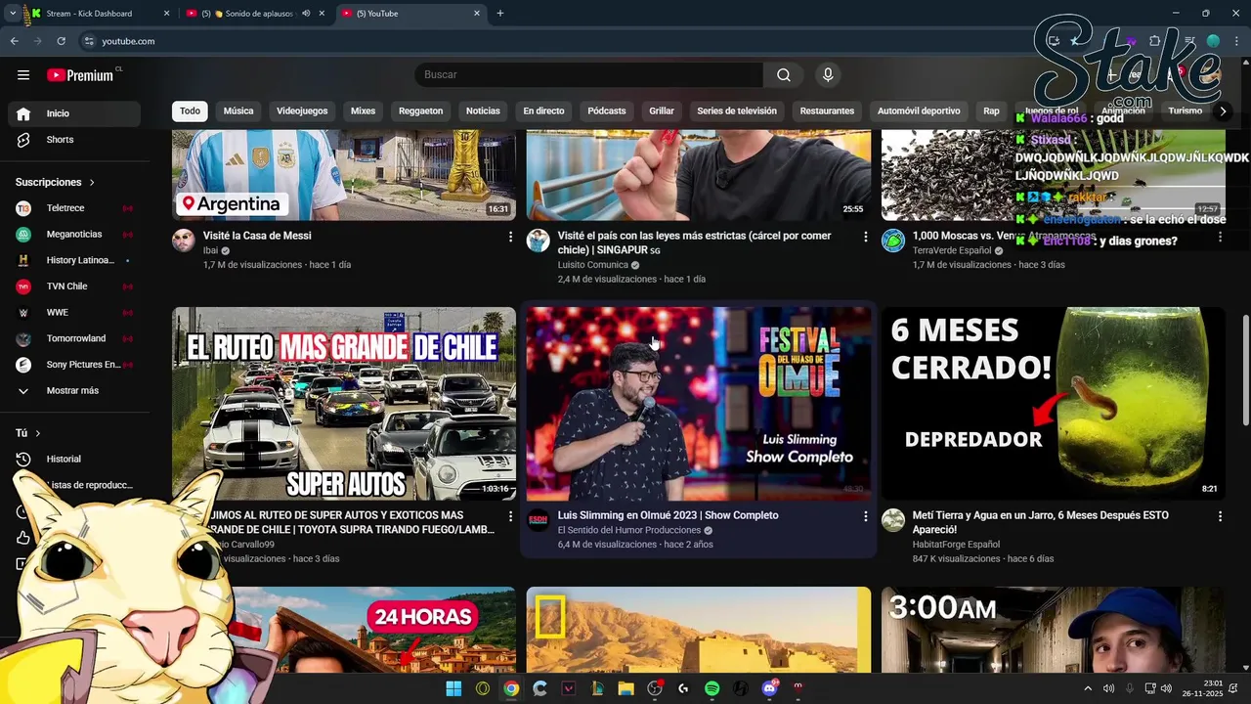Click youtube.com address bar
Viewport: 1251px width, 704px height.
click(x=128, y=41)
